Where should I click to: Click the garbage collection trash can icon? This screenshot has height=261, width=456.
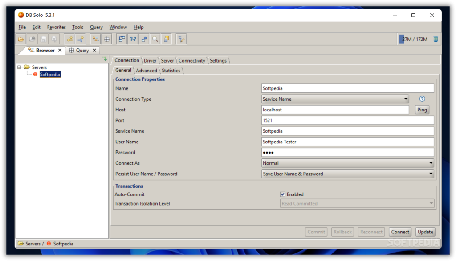point(436,39)
